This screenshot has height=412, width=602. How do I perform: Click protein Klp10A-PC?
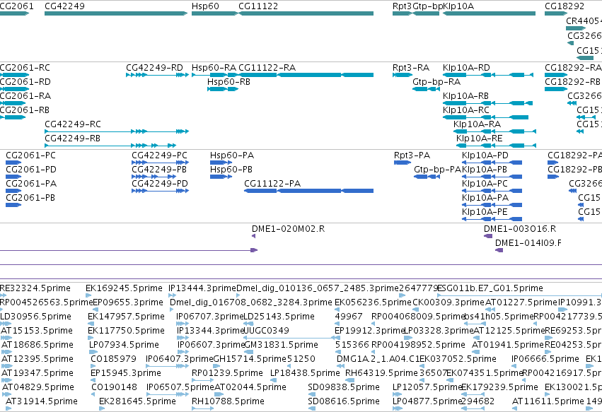(x=492, y=191)
